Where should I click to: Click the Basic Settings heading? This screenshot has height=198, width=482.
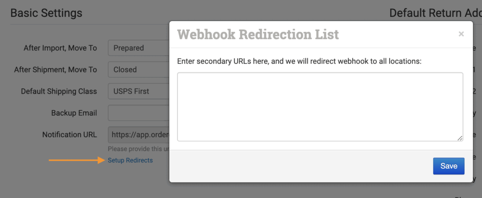[46, 13]
